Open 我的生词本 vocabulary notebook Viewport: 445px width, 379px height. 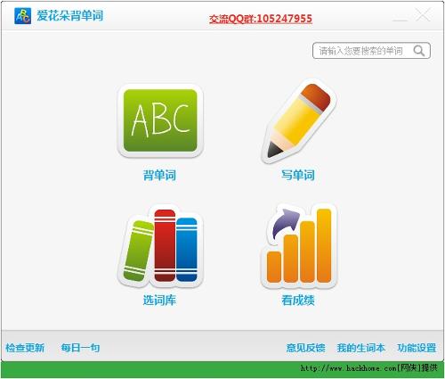(x=361, y=348)
